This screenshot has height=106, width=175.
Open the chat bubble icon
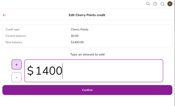(162, 4)
